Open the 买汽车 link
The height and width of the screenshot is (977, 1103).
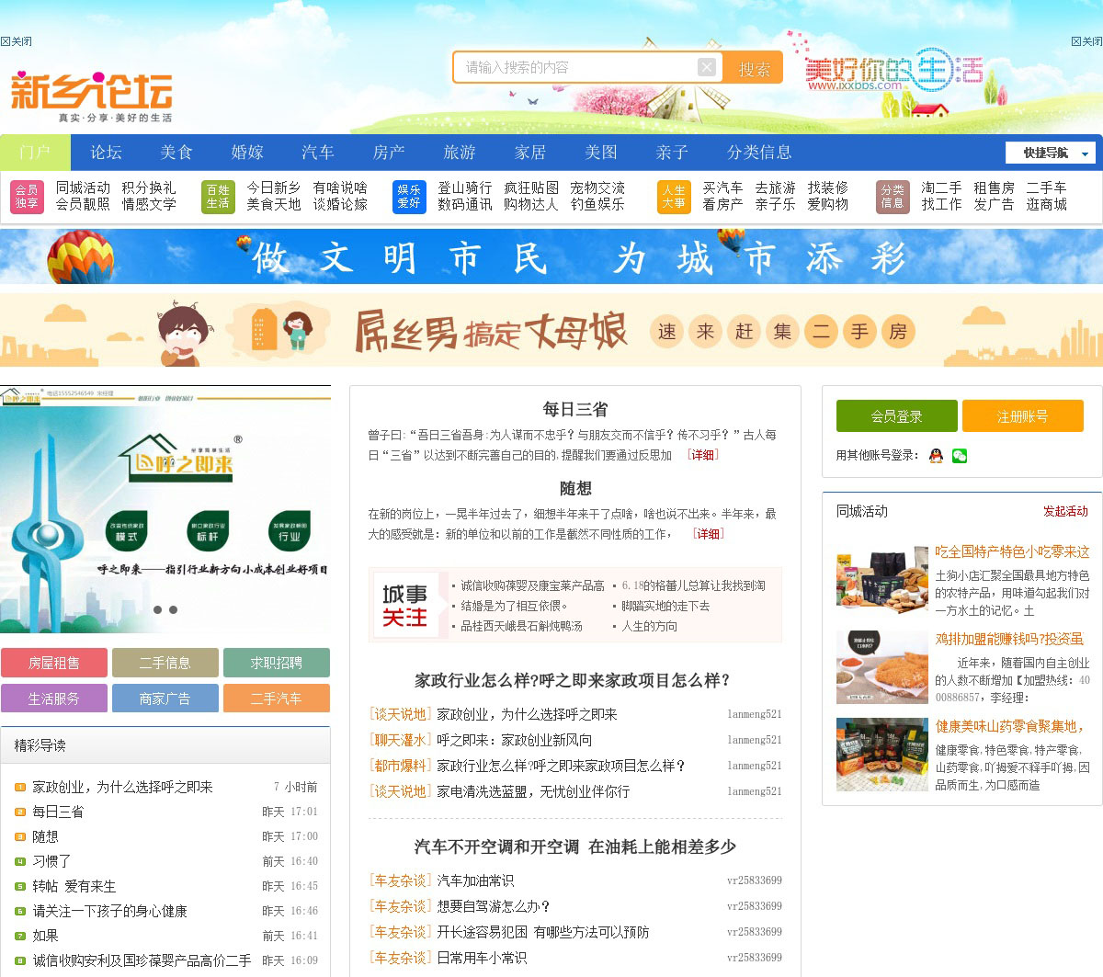[722, 187]
